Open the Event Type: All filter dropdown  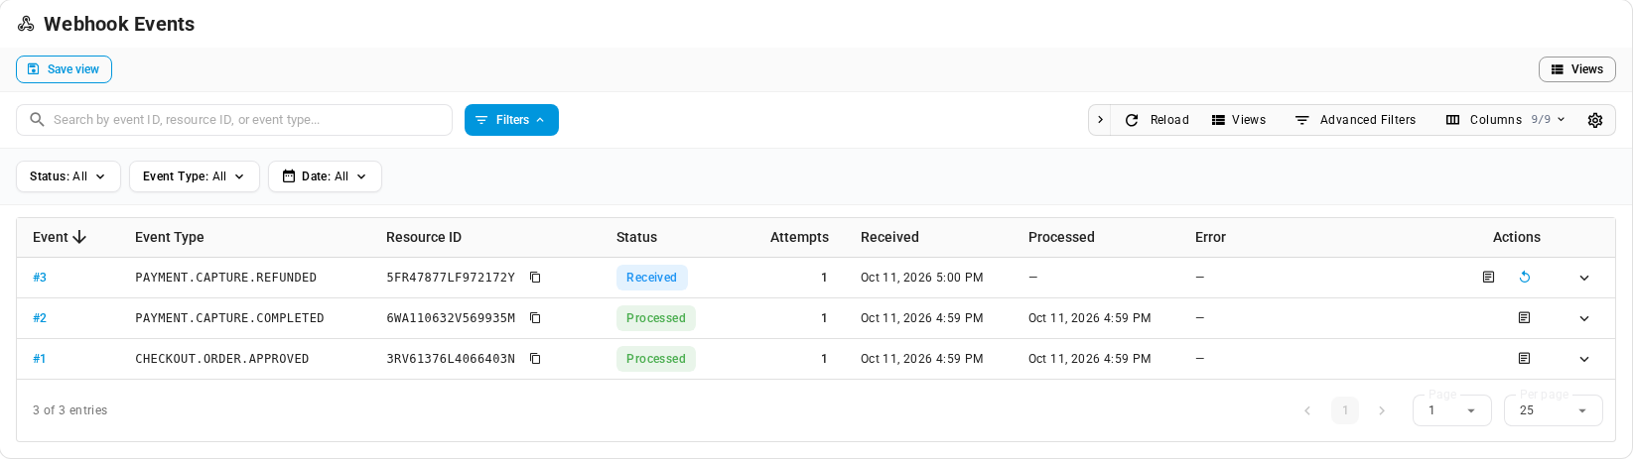[195, 176]
